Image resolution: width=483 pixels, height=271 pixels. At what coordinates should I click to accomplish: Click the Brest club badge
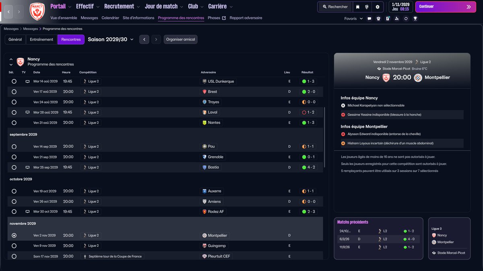click(x=204, y=92)
